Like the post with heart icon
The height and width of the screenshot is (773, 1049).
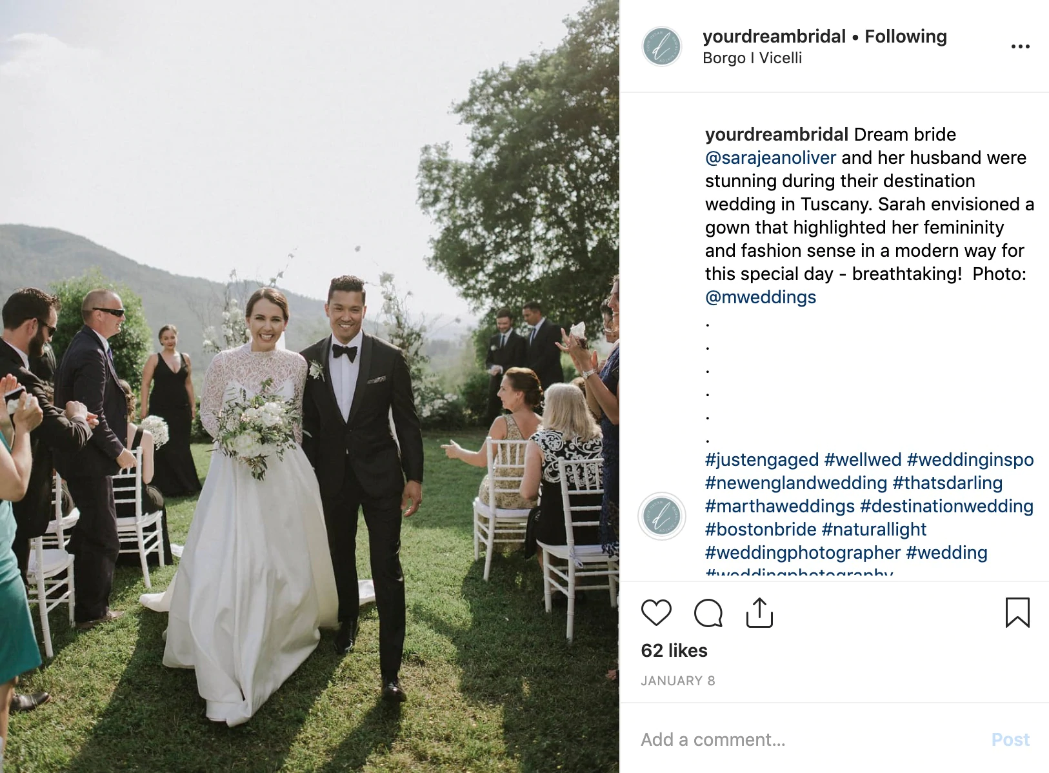656,612
